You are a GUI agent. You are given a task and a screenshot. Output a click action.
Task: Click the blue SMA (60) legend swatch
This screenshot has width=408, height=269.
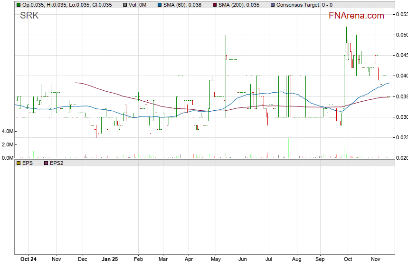[161, 5]
